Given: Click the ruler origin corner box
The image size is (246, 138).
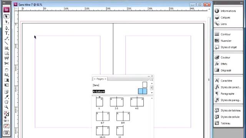Looking at the screenshot, I should point(16,9).
